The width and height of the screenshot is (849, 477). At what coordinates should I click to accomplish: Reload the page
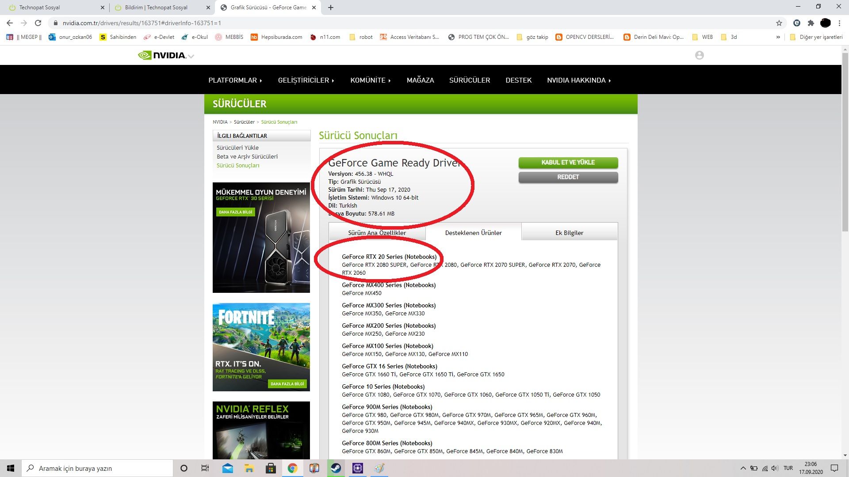click(38, 23)
